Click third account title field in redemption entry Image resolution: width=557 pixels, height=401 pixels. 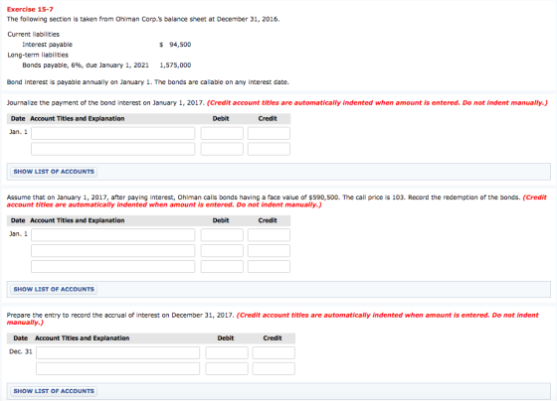click(113, 266)
